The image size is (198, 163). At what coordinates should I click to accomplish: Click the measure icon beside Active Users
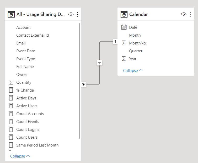click(x=11, y=106)
